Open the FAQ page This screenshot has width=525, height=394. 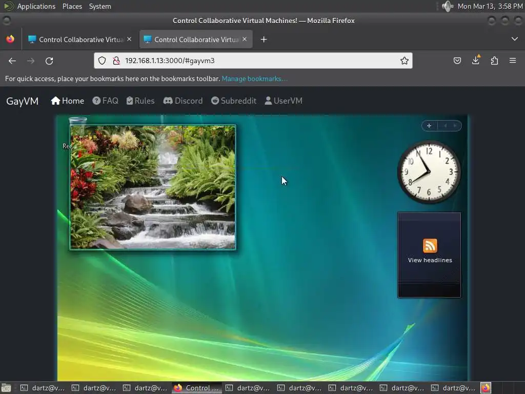click(106, 101)
